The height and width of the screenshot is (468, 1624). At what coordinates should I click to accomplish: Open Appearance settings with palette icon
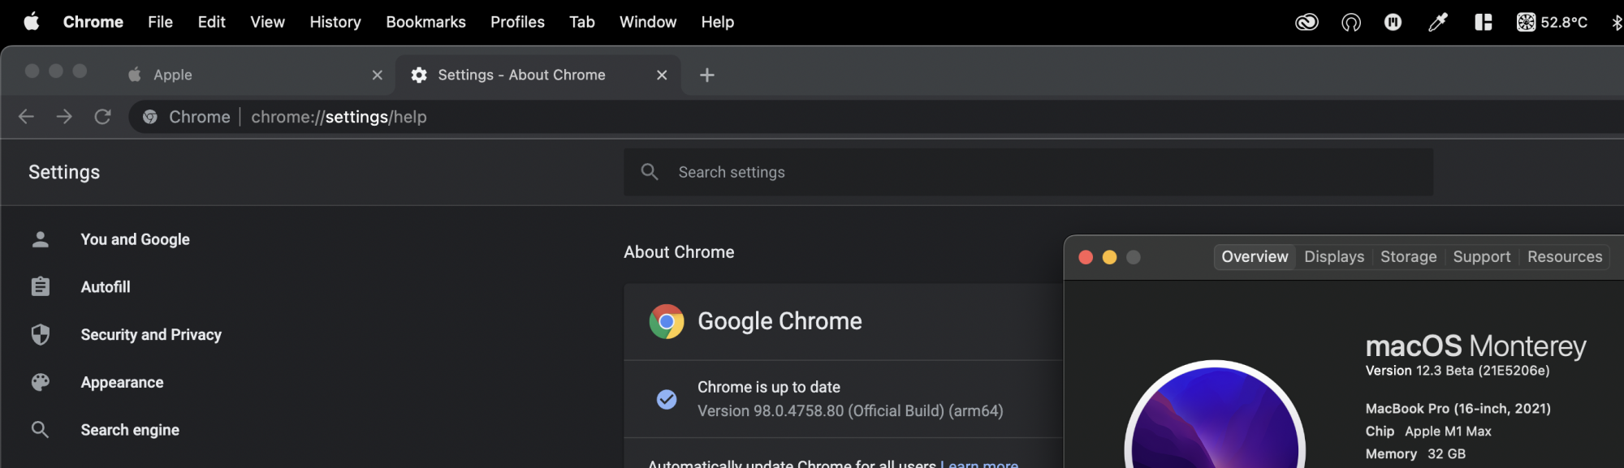(x=122, y=383)
